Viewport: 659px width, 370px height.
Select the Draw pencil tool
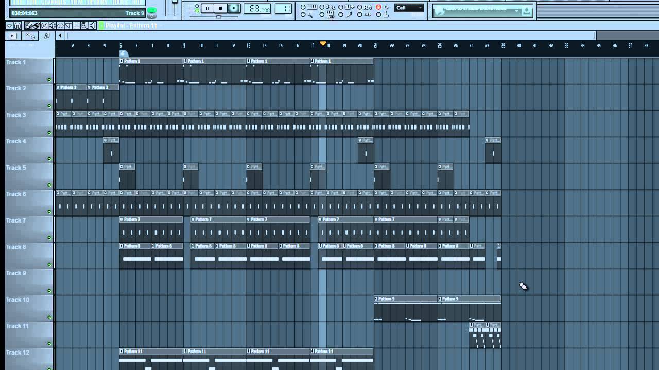(x=28, y=26)
